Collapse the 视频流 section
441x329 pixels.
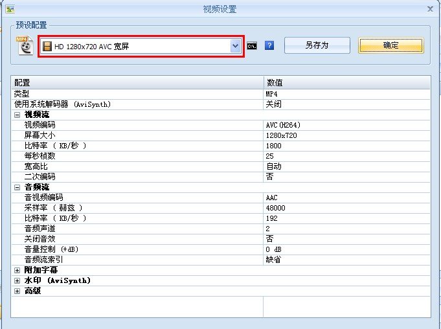pos(17,115)
